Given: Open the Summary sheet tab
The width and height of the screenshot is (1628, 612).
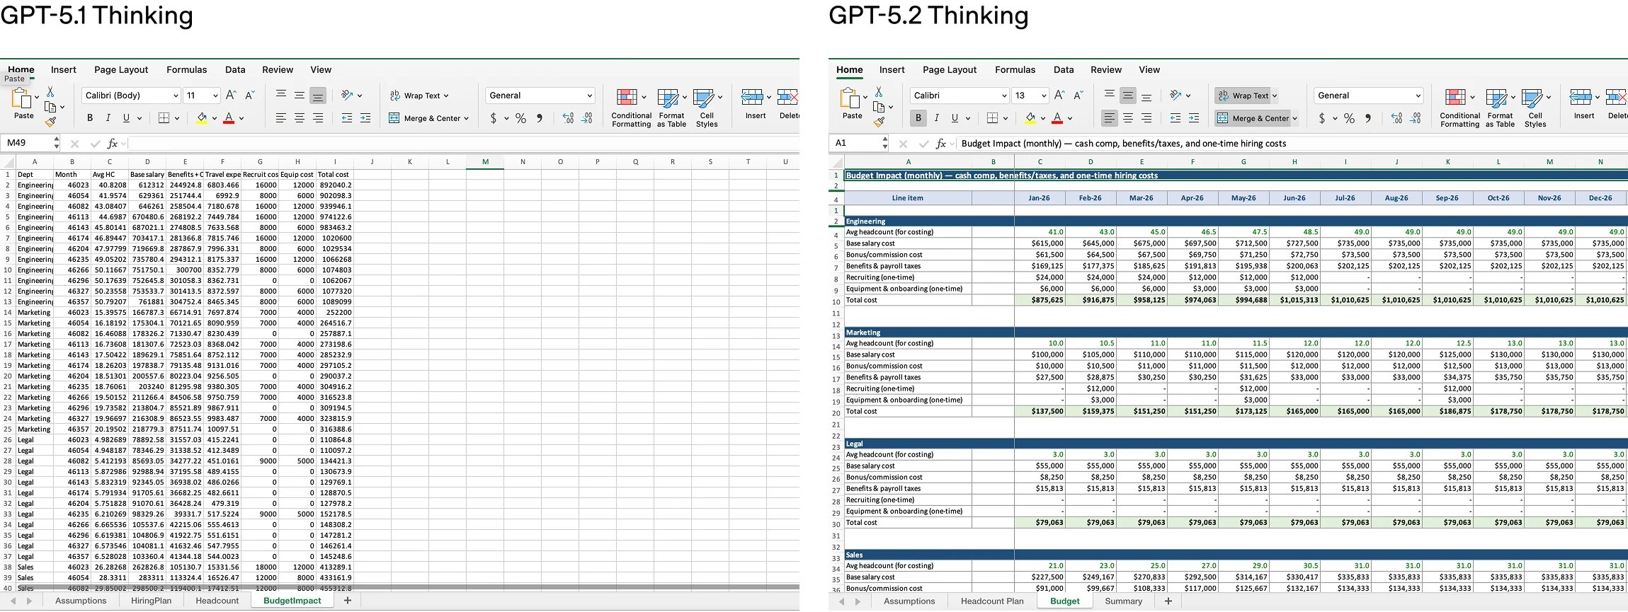Looking at the screenshot, I should coord(1123,601).
